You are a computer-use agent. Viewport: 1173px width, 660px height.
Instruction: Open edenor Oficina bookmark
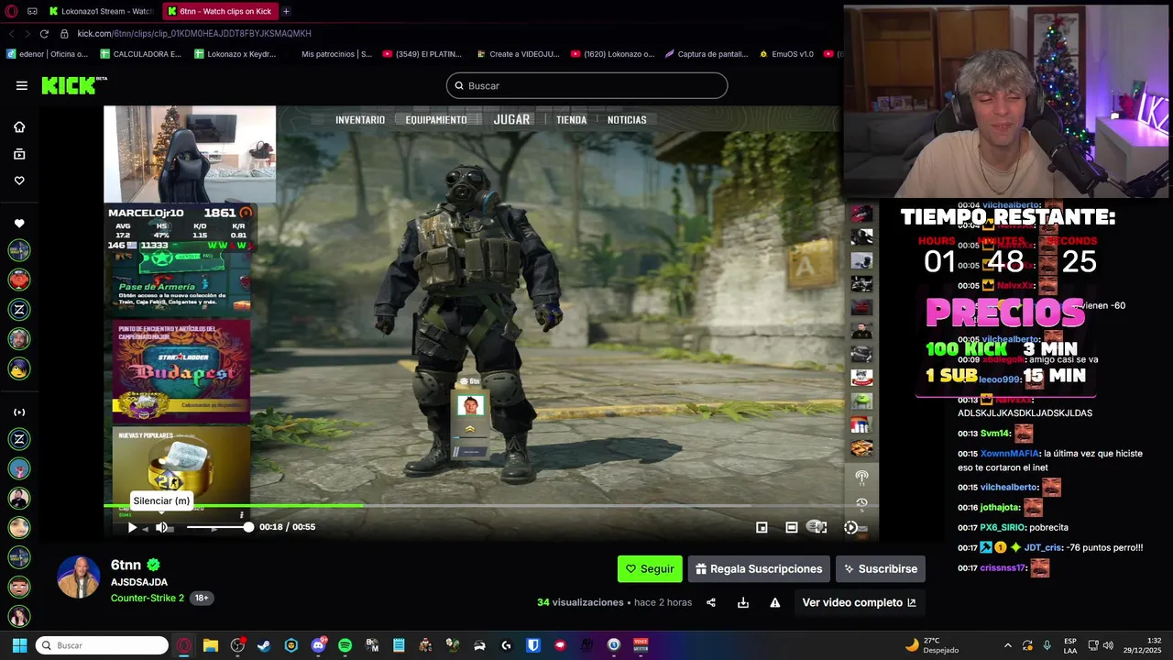(48, 54)
